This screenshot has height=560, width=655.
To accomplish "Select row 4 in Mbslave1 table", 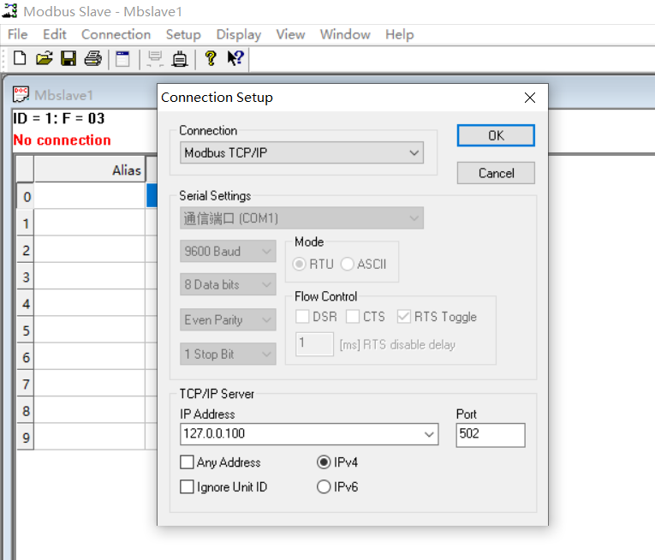I will 26,303.
